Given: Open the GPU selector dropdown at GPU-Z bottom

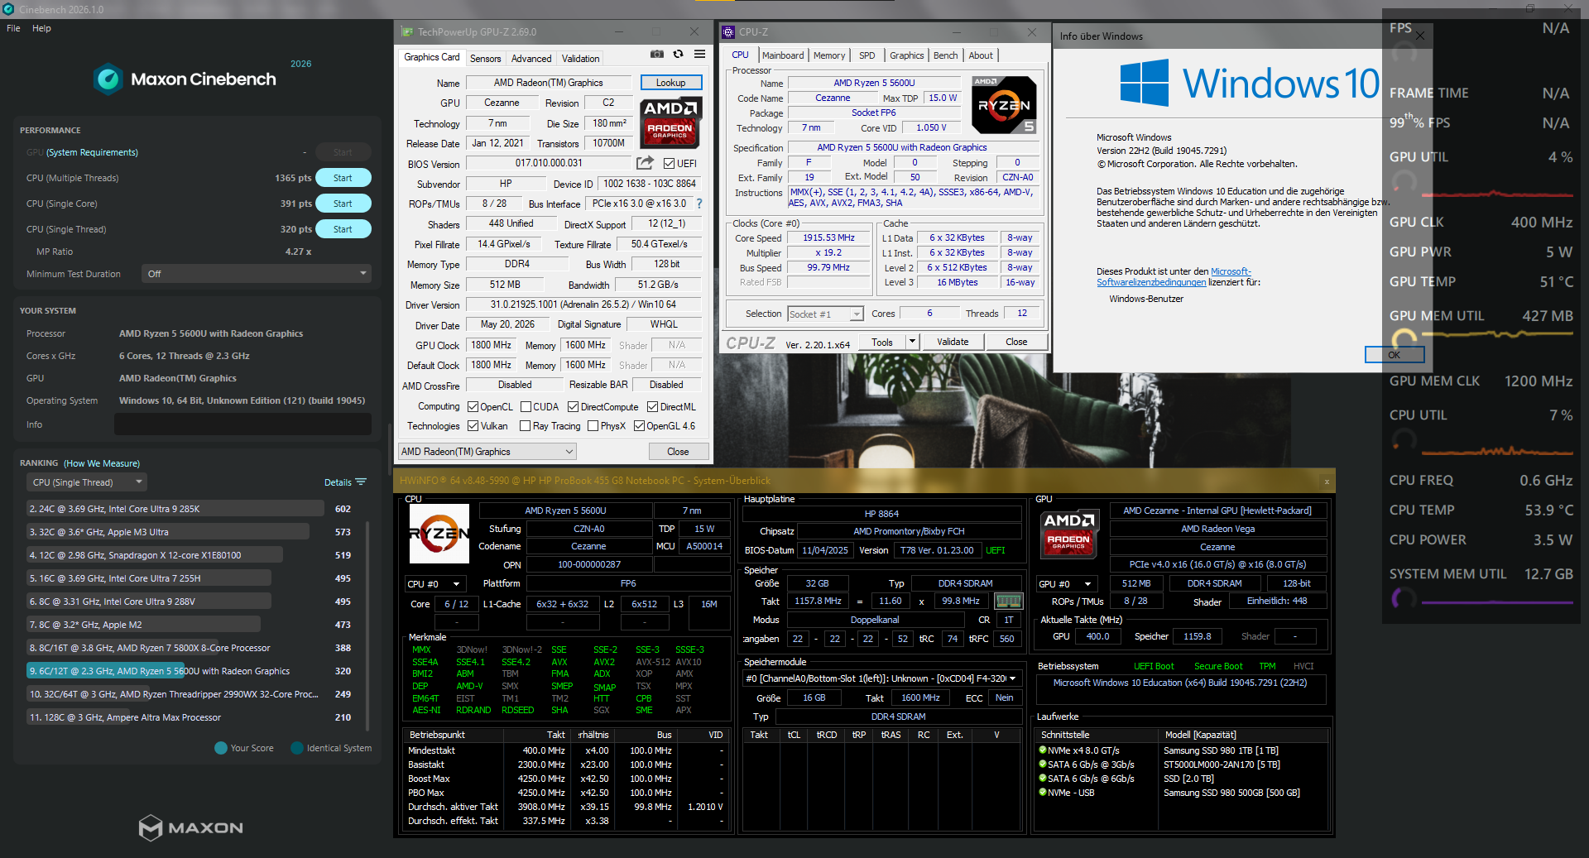Looking at the screenshot, I should [487, 452].
